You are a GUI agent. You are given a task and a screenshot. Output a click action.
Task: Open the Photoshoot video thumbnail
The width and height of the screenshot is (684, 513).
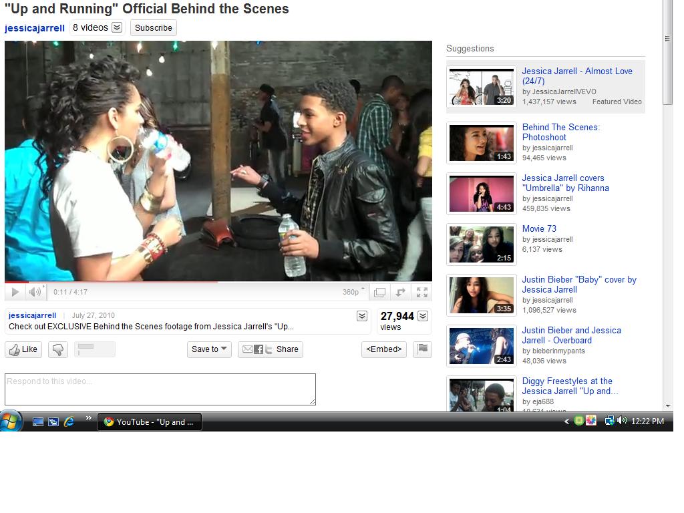(x=482, y=143)
